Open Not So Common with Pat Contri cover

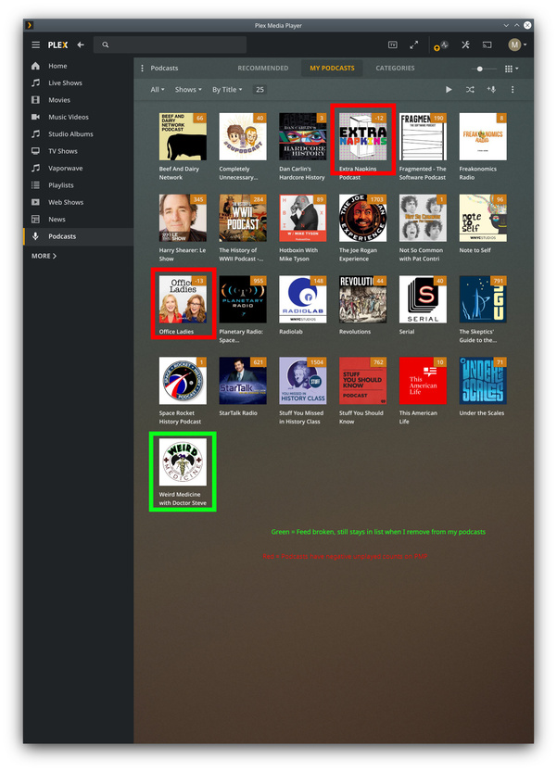[423, 218]
